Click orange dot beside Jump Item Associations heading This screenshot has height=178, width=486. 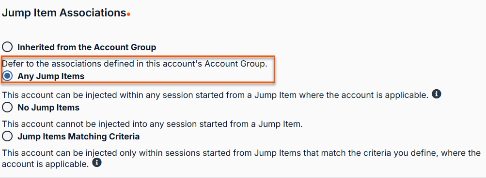(x=128, y=14)
